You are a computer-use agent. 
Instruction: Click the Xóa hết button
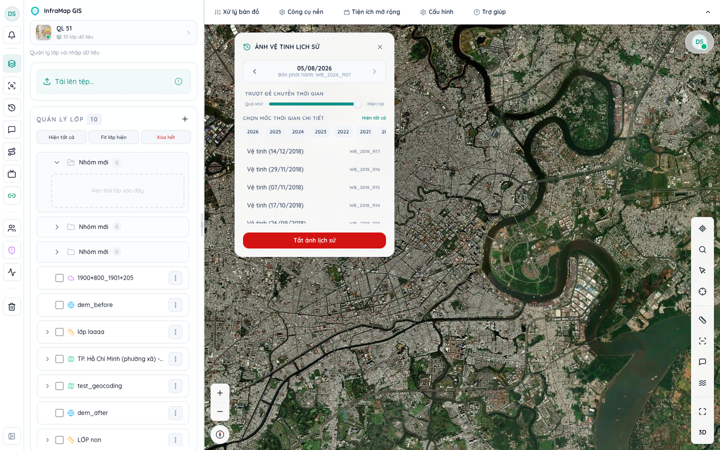(166, 137)
